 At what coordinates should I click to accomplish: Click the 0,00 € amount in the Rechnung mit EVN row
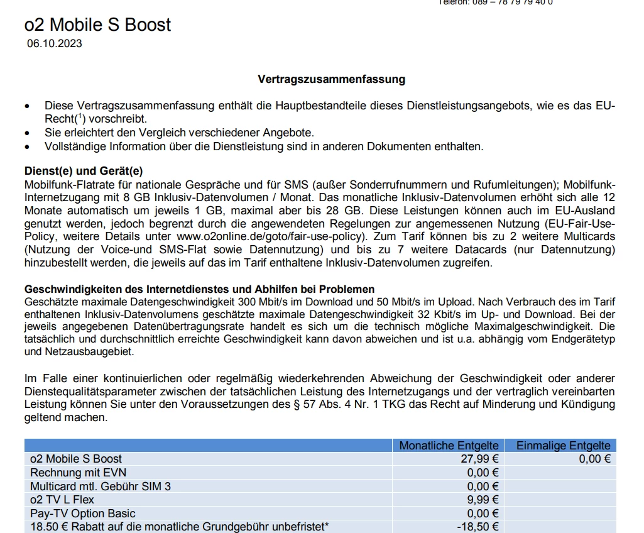point(483,473)
